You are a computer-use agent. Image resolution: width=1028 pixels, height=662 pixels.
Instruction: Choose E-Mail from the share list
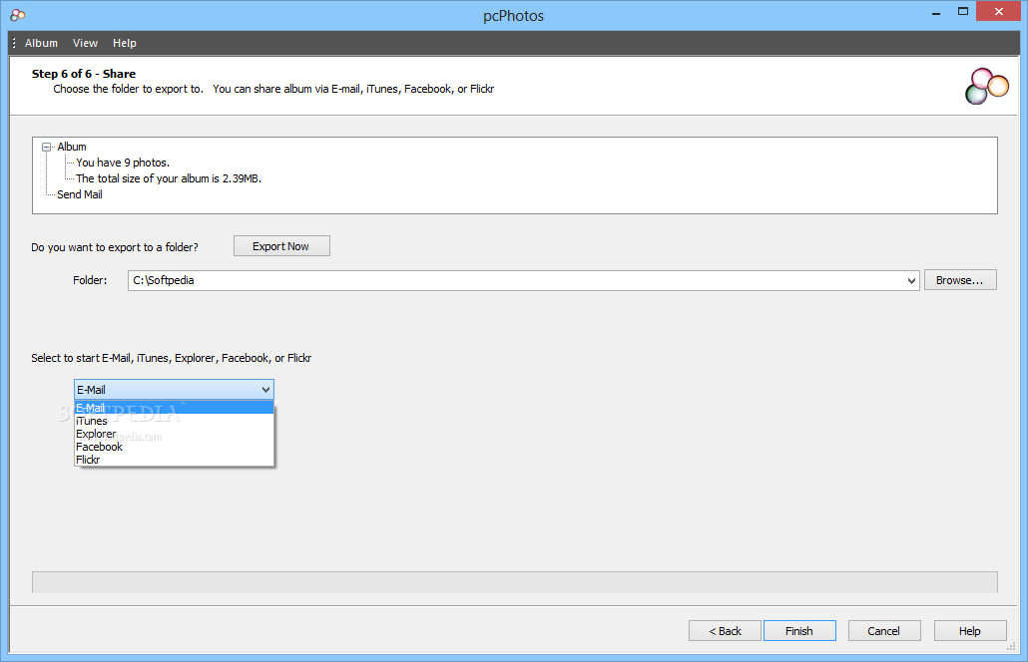(174, 408)
